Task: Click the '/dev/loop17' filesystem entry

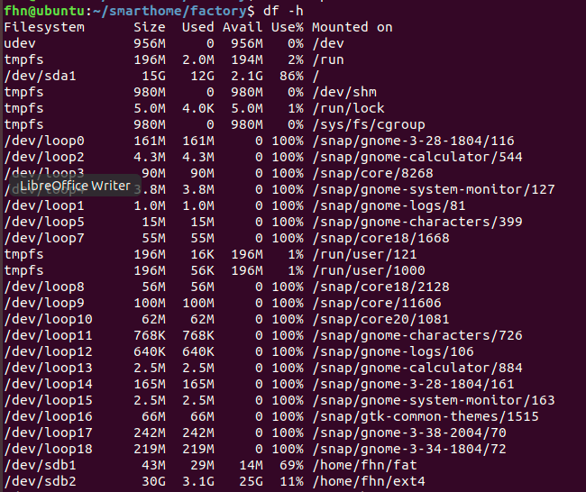Action: click(48, 433)
